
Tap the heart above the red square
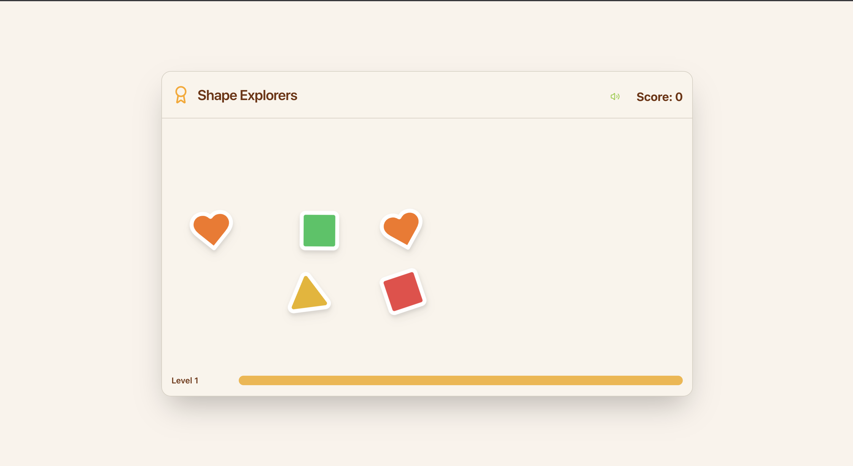click(402, 229)
